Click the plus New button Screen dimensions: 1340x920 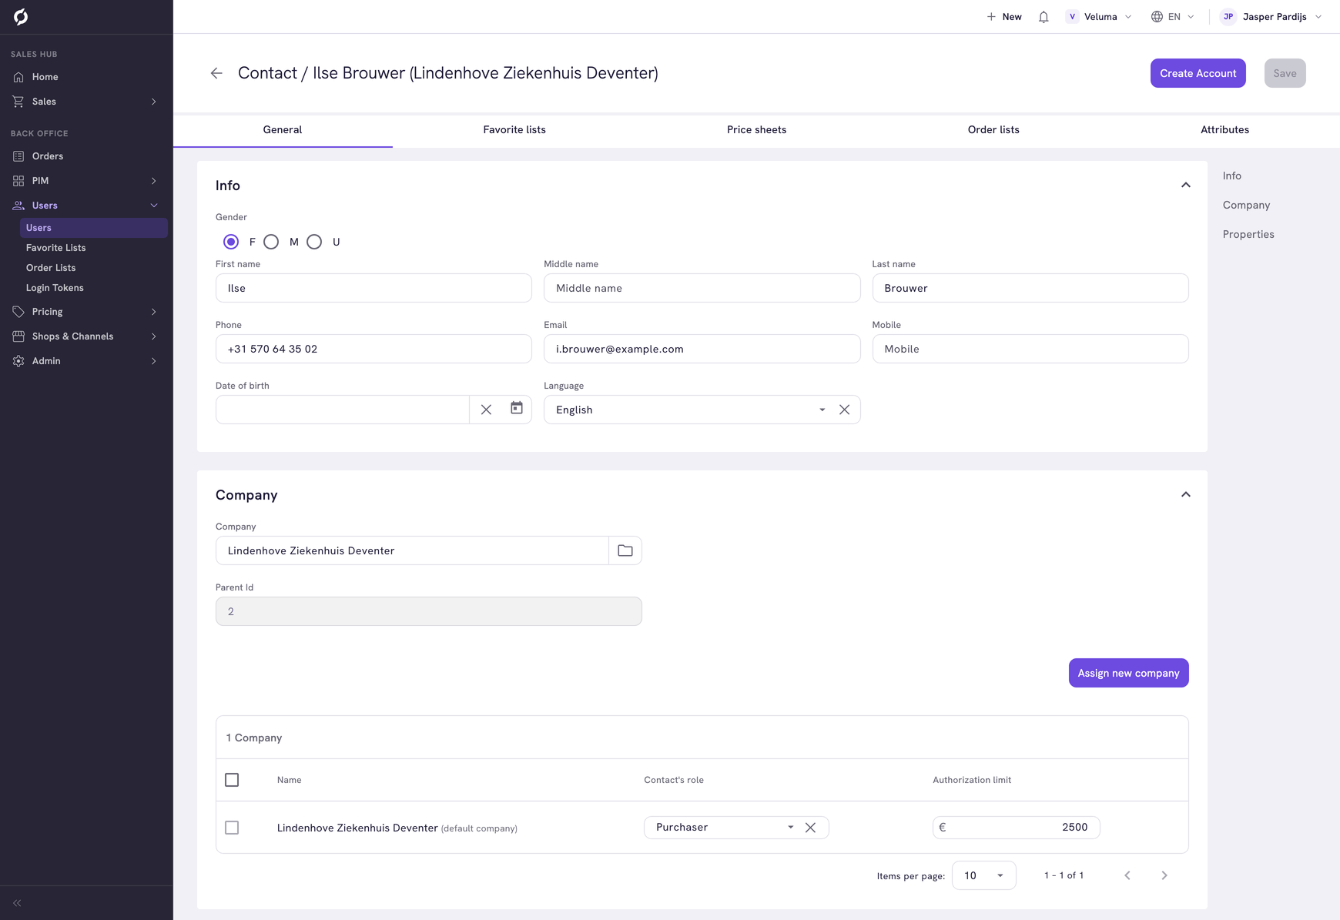1004,17
